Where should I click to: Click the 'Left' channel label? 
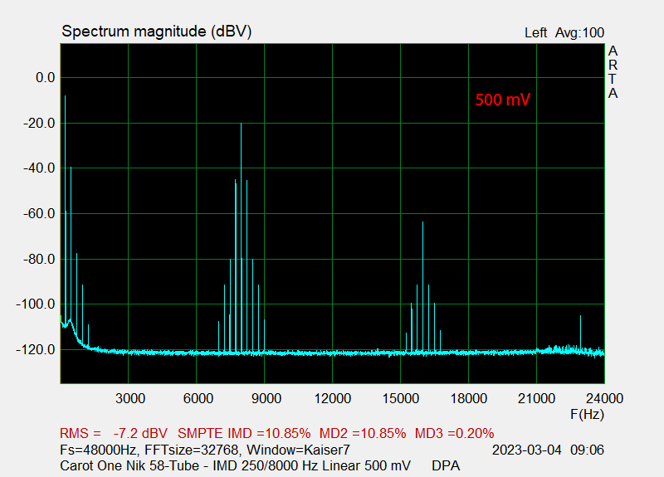point(535,33)
